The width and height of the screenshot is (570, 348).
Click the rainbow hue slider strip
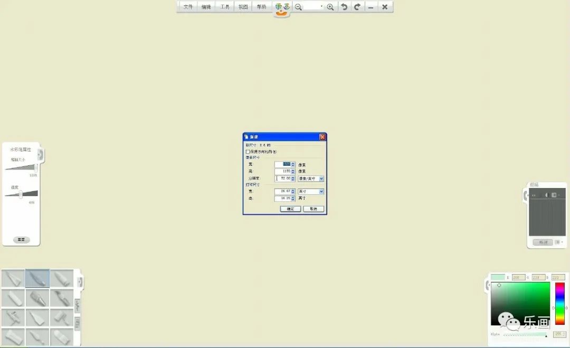pyautogui.click(x=559, y=303)
